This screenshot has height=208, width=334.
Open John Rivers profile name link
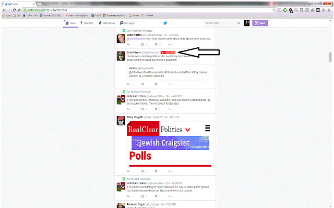coord(134,53)
